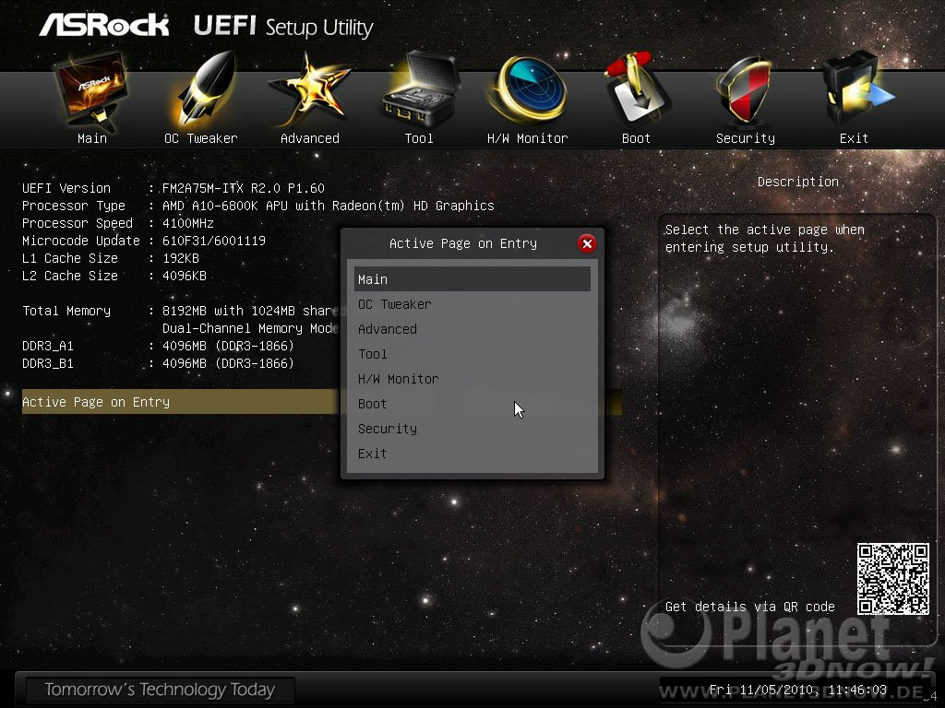Click the 'Select the active page' description text
Image resolution: width=945 pixels, height=708 pixels.
tap(765, 238)
